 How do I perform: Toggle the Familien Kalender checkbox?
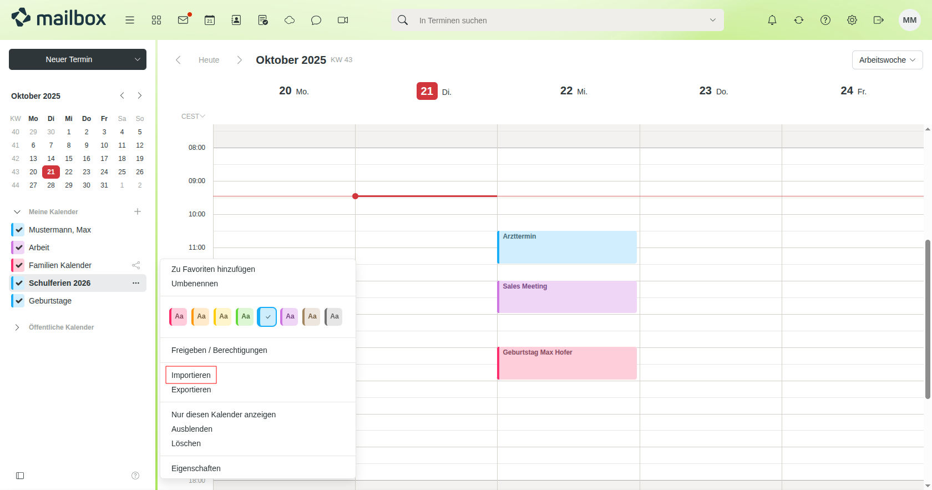coord(19,265)
